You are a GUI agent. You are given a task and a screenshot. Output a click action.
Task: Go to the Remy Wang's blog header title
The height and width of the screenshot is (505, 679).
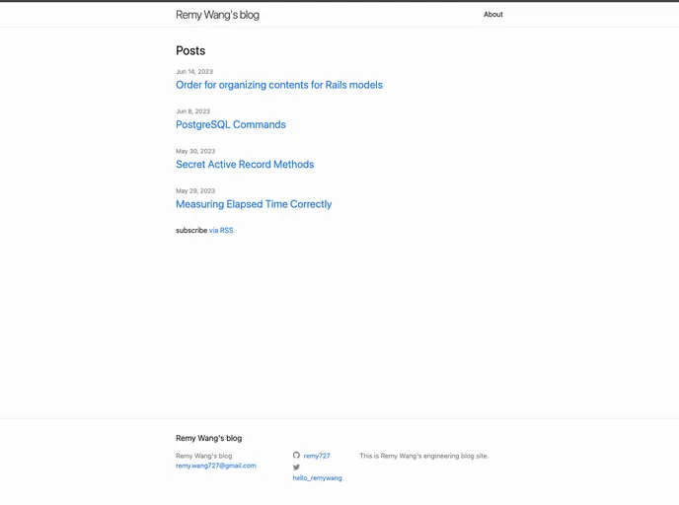click(x=217, y=15)
